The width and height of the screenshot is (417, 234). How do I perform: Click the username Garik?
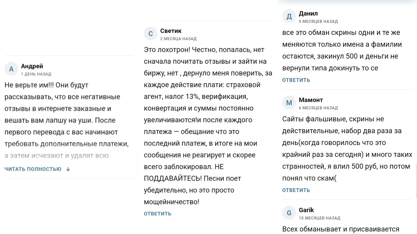pos(306,210)
